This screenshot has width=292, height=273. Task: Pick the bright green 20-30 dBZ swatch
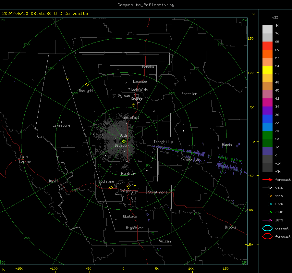point(267,135)
